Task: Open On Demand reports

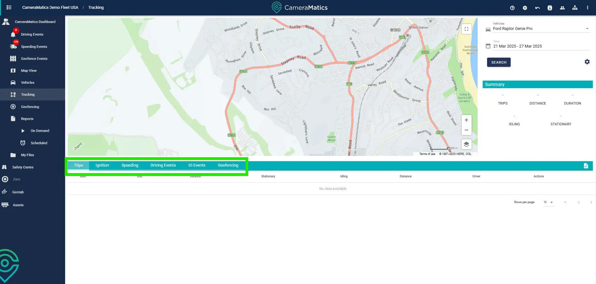Action: 32,131
